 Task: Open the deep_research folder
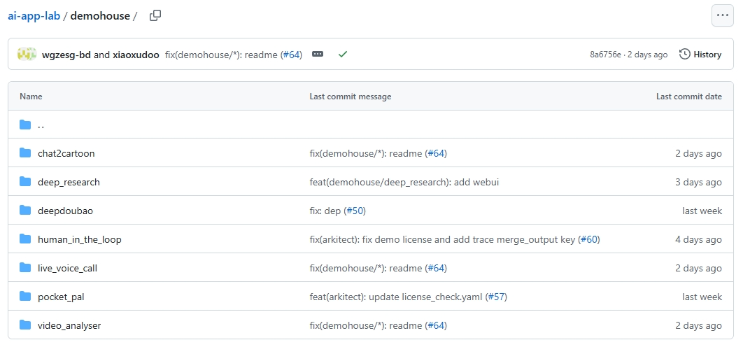coord(69,182)
